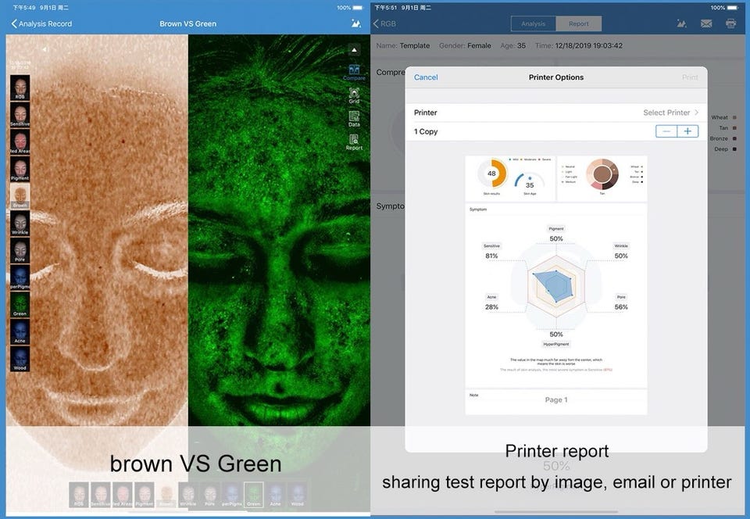750x519 pixels.
Task: Click the time '12/18/2019 19:03:42'
Action: point(589,45)
